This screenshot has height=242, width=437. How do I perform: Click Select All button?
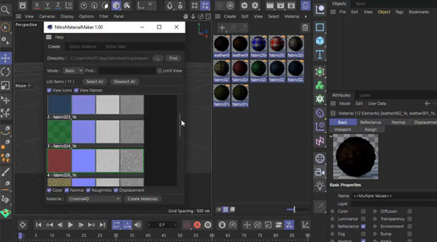click(94, 82)
